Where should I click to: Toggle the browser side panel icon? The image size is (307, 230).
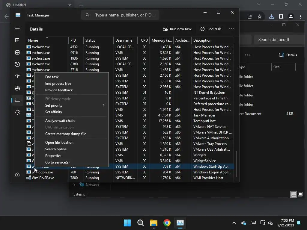281,17
